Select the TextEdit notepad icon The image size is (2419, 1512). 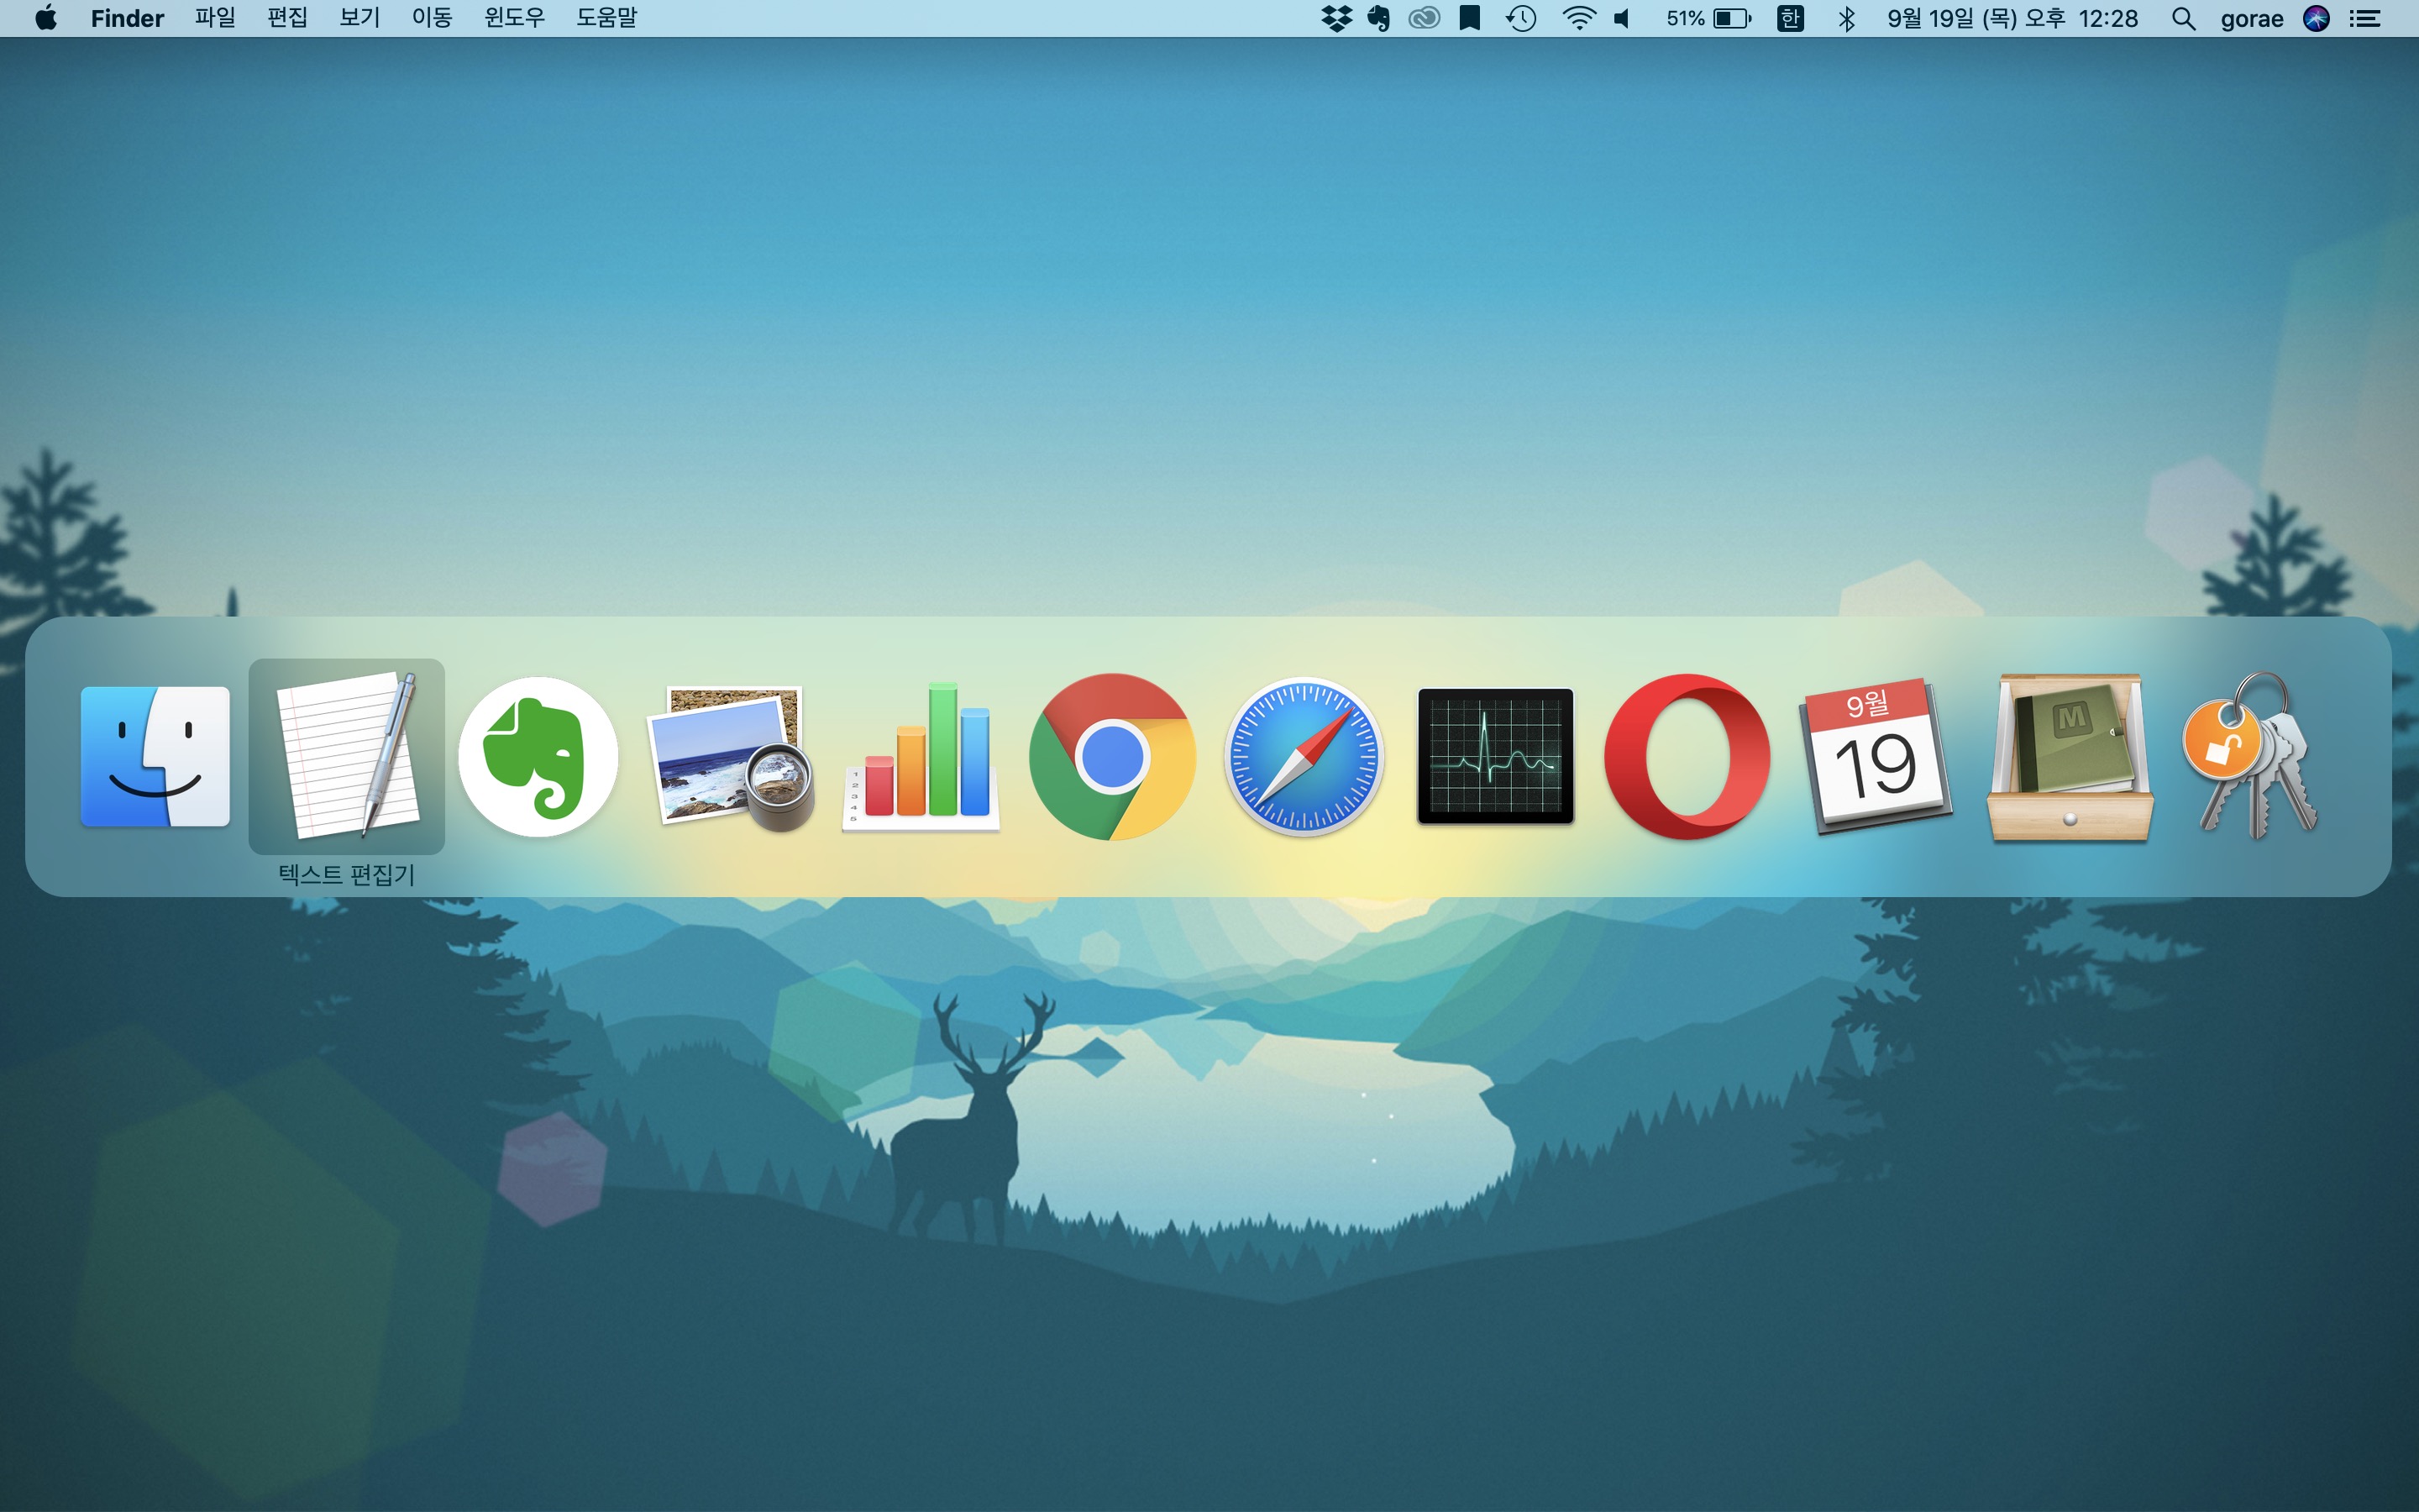[x=346, y=756]
